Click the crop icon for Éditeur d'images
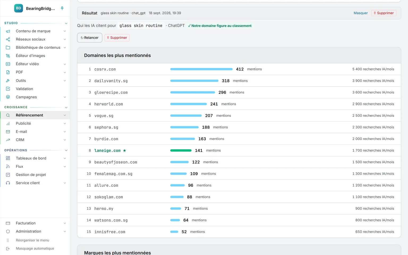Image resolution: width=408 pixels, height=255 pixels. pos(8,56)
